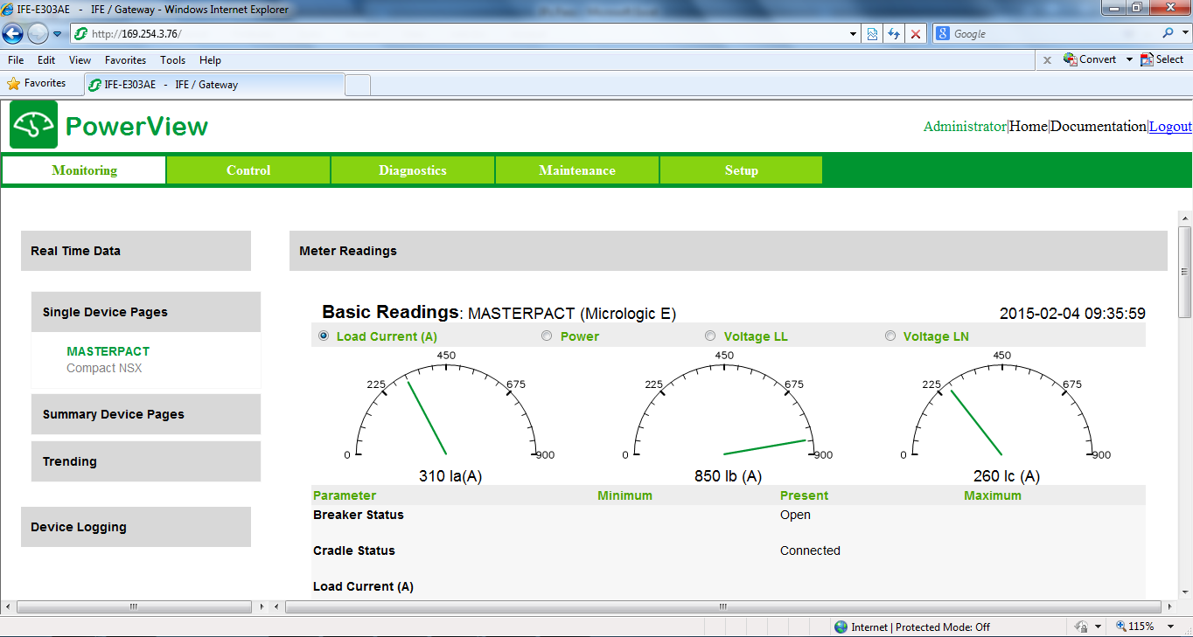The height and width of the screenshot is (637, 1193).
Task: Click the search magnifier icon
Action: [x=1168, y=33]
